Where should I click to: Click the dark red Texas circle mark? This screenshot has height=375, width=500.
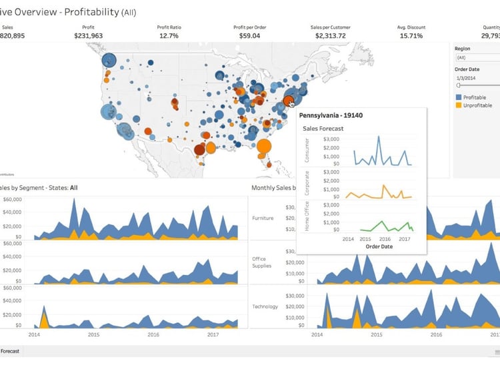click(x=199, y=149)
